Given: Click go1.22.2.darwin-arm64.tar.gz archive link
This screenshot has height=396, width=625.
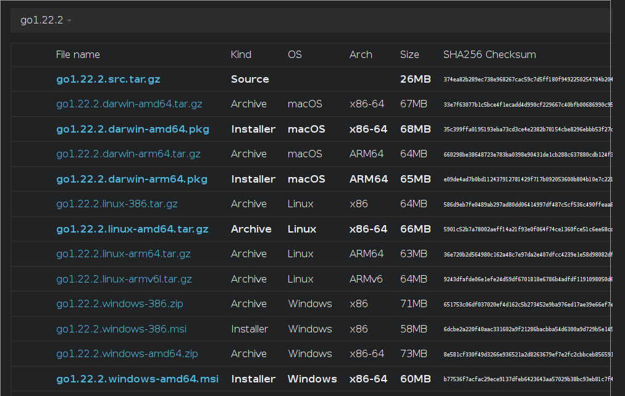Looking at the screenshot, I should (x=128, y=154).
